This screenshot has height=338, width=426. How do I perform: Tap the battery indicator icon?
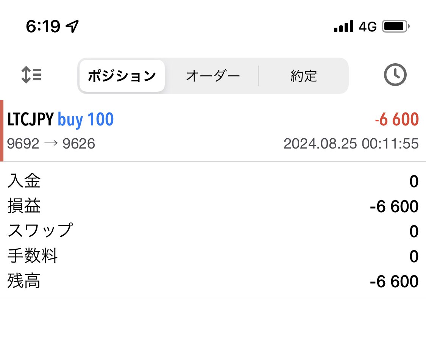click(x=396, y=27)
